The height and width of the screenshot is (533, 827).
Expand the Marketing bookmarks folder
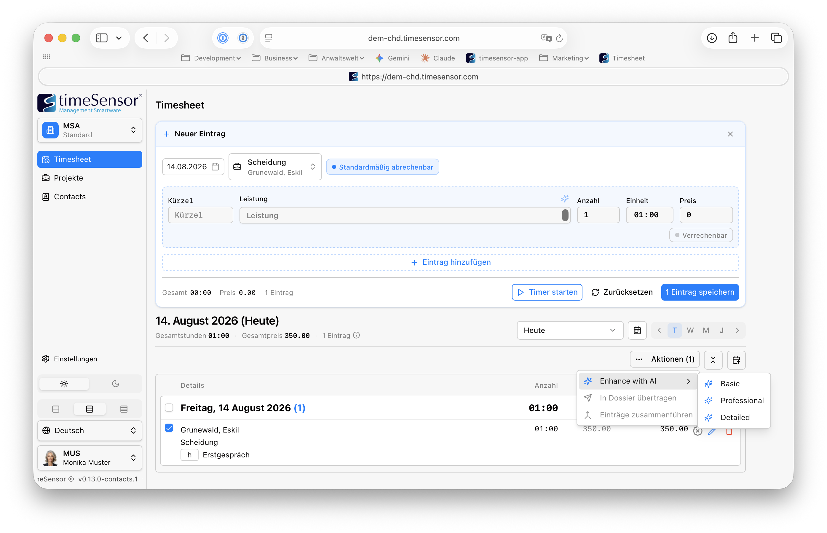(x=564, y=58)
